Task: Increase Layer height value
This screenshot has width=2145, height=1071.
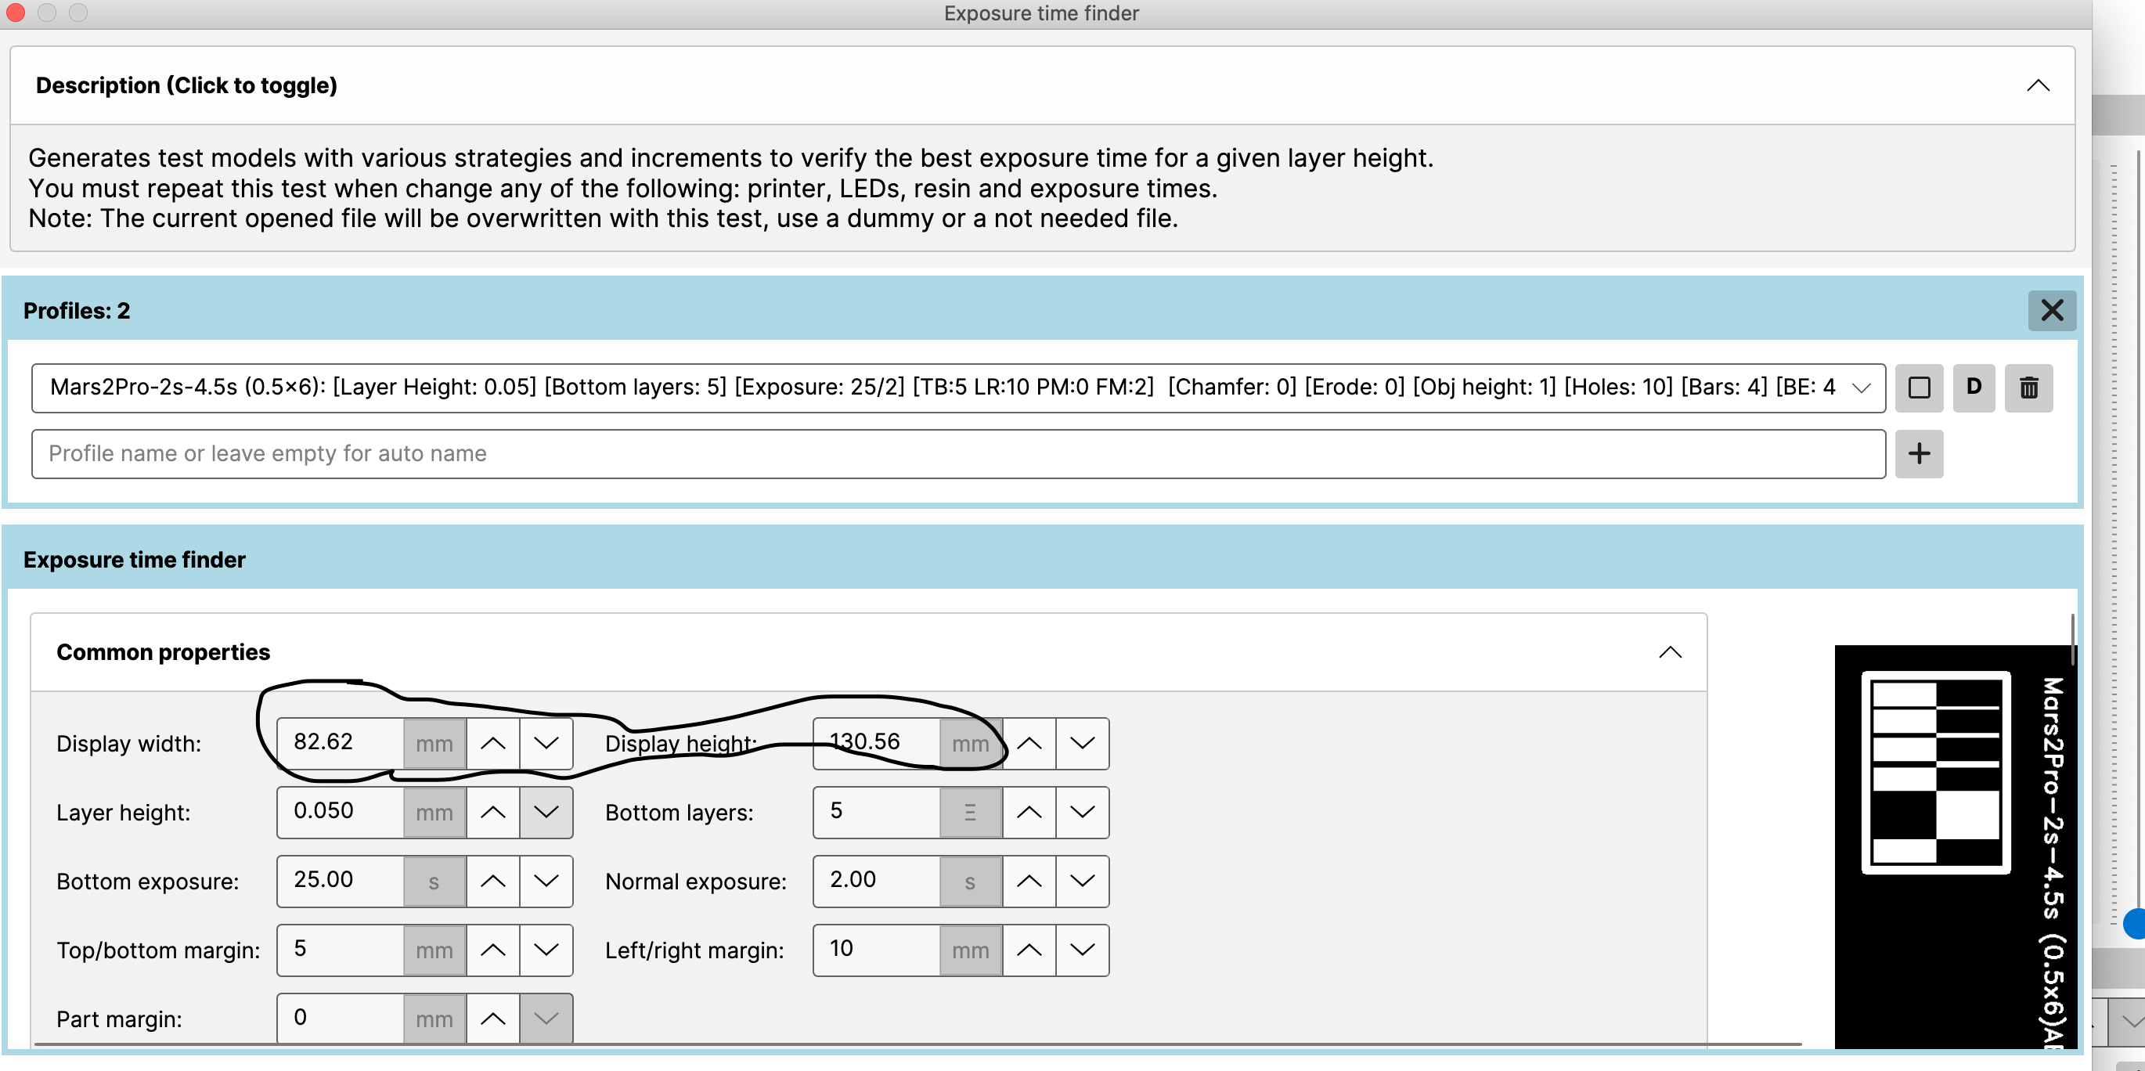Action: pyautogui.click(x=493, y=812)
